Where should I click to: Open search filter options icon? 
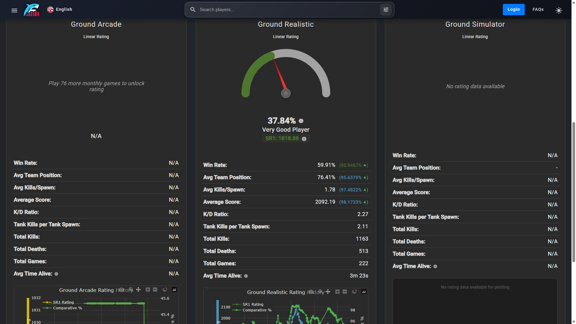pyautogui.click(x=386, y=10)
